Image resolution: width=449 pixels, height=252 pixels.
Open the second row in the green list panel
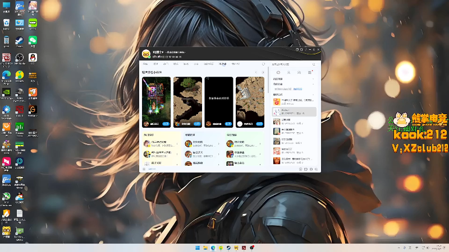(244, 155)
